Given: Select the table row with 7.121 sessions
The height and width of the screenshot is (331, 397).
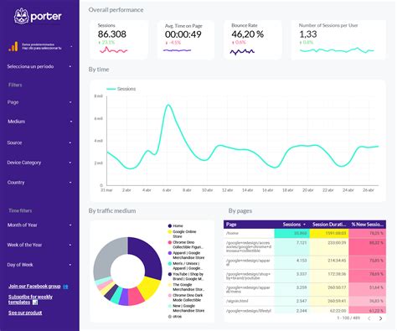Looking at the screenshot, I should [x=305, y=246].
